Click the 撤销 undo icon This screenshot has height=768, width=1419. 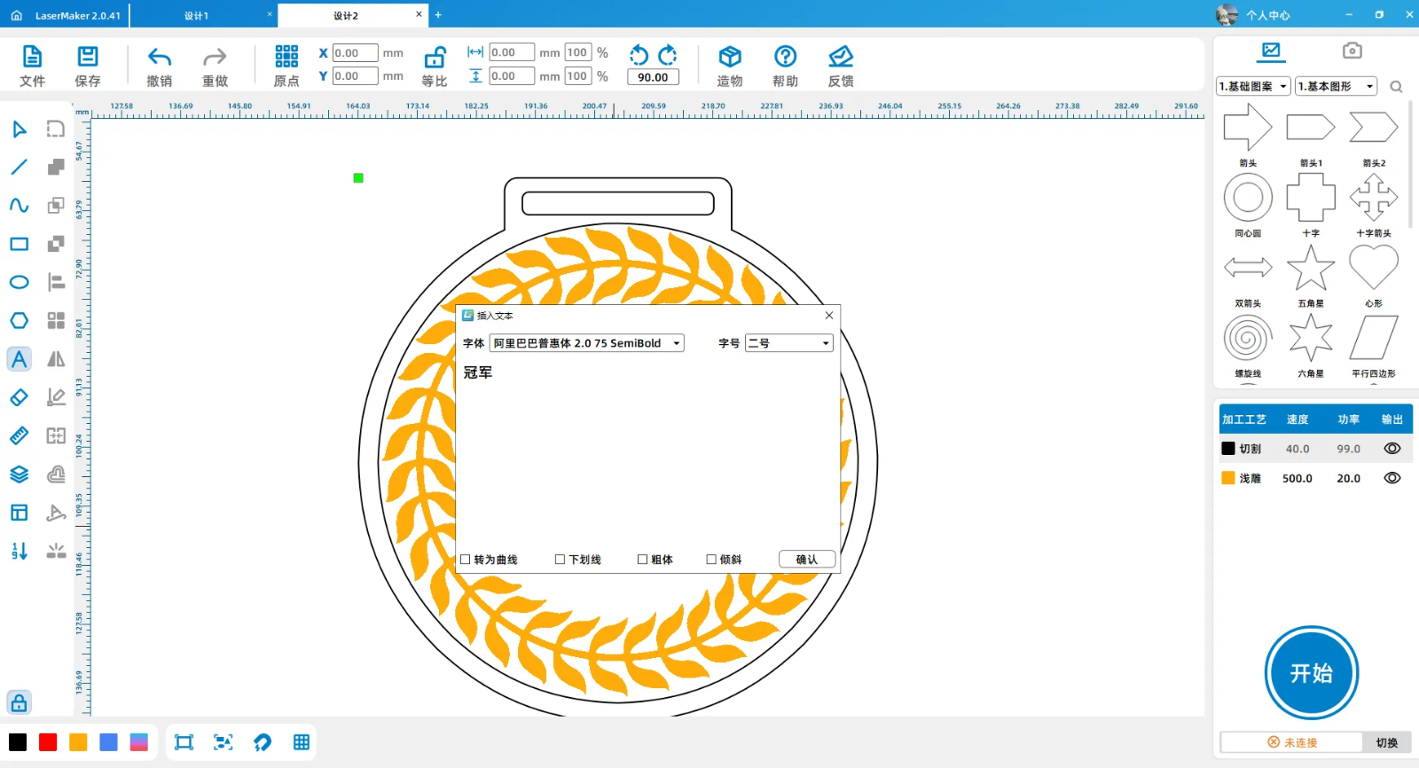pyautogui.click(x=160, y=58)
